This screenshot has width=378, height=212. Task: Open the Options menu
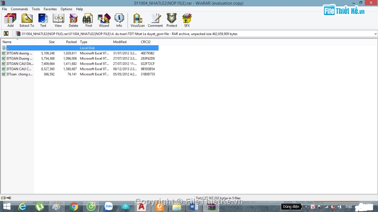[66, 9]
